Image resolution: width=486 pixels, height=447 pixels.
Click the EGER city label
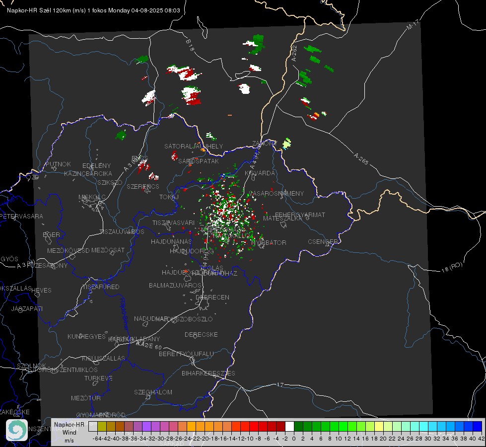51,234
